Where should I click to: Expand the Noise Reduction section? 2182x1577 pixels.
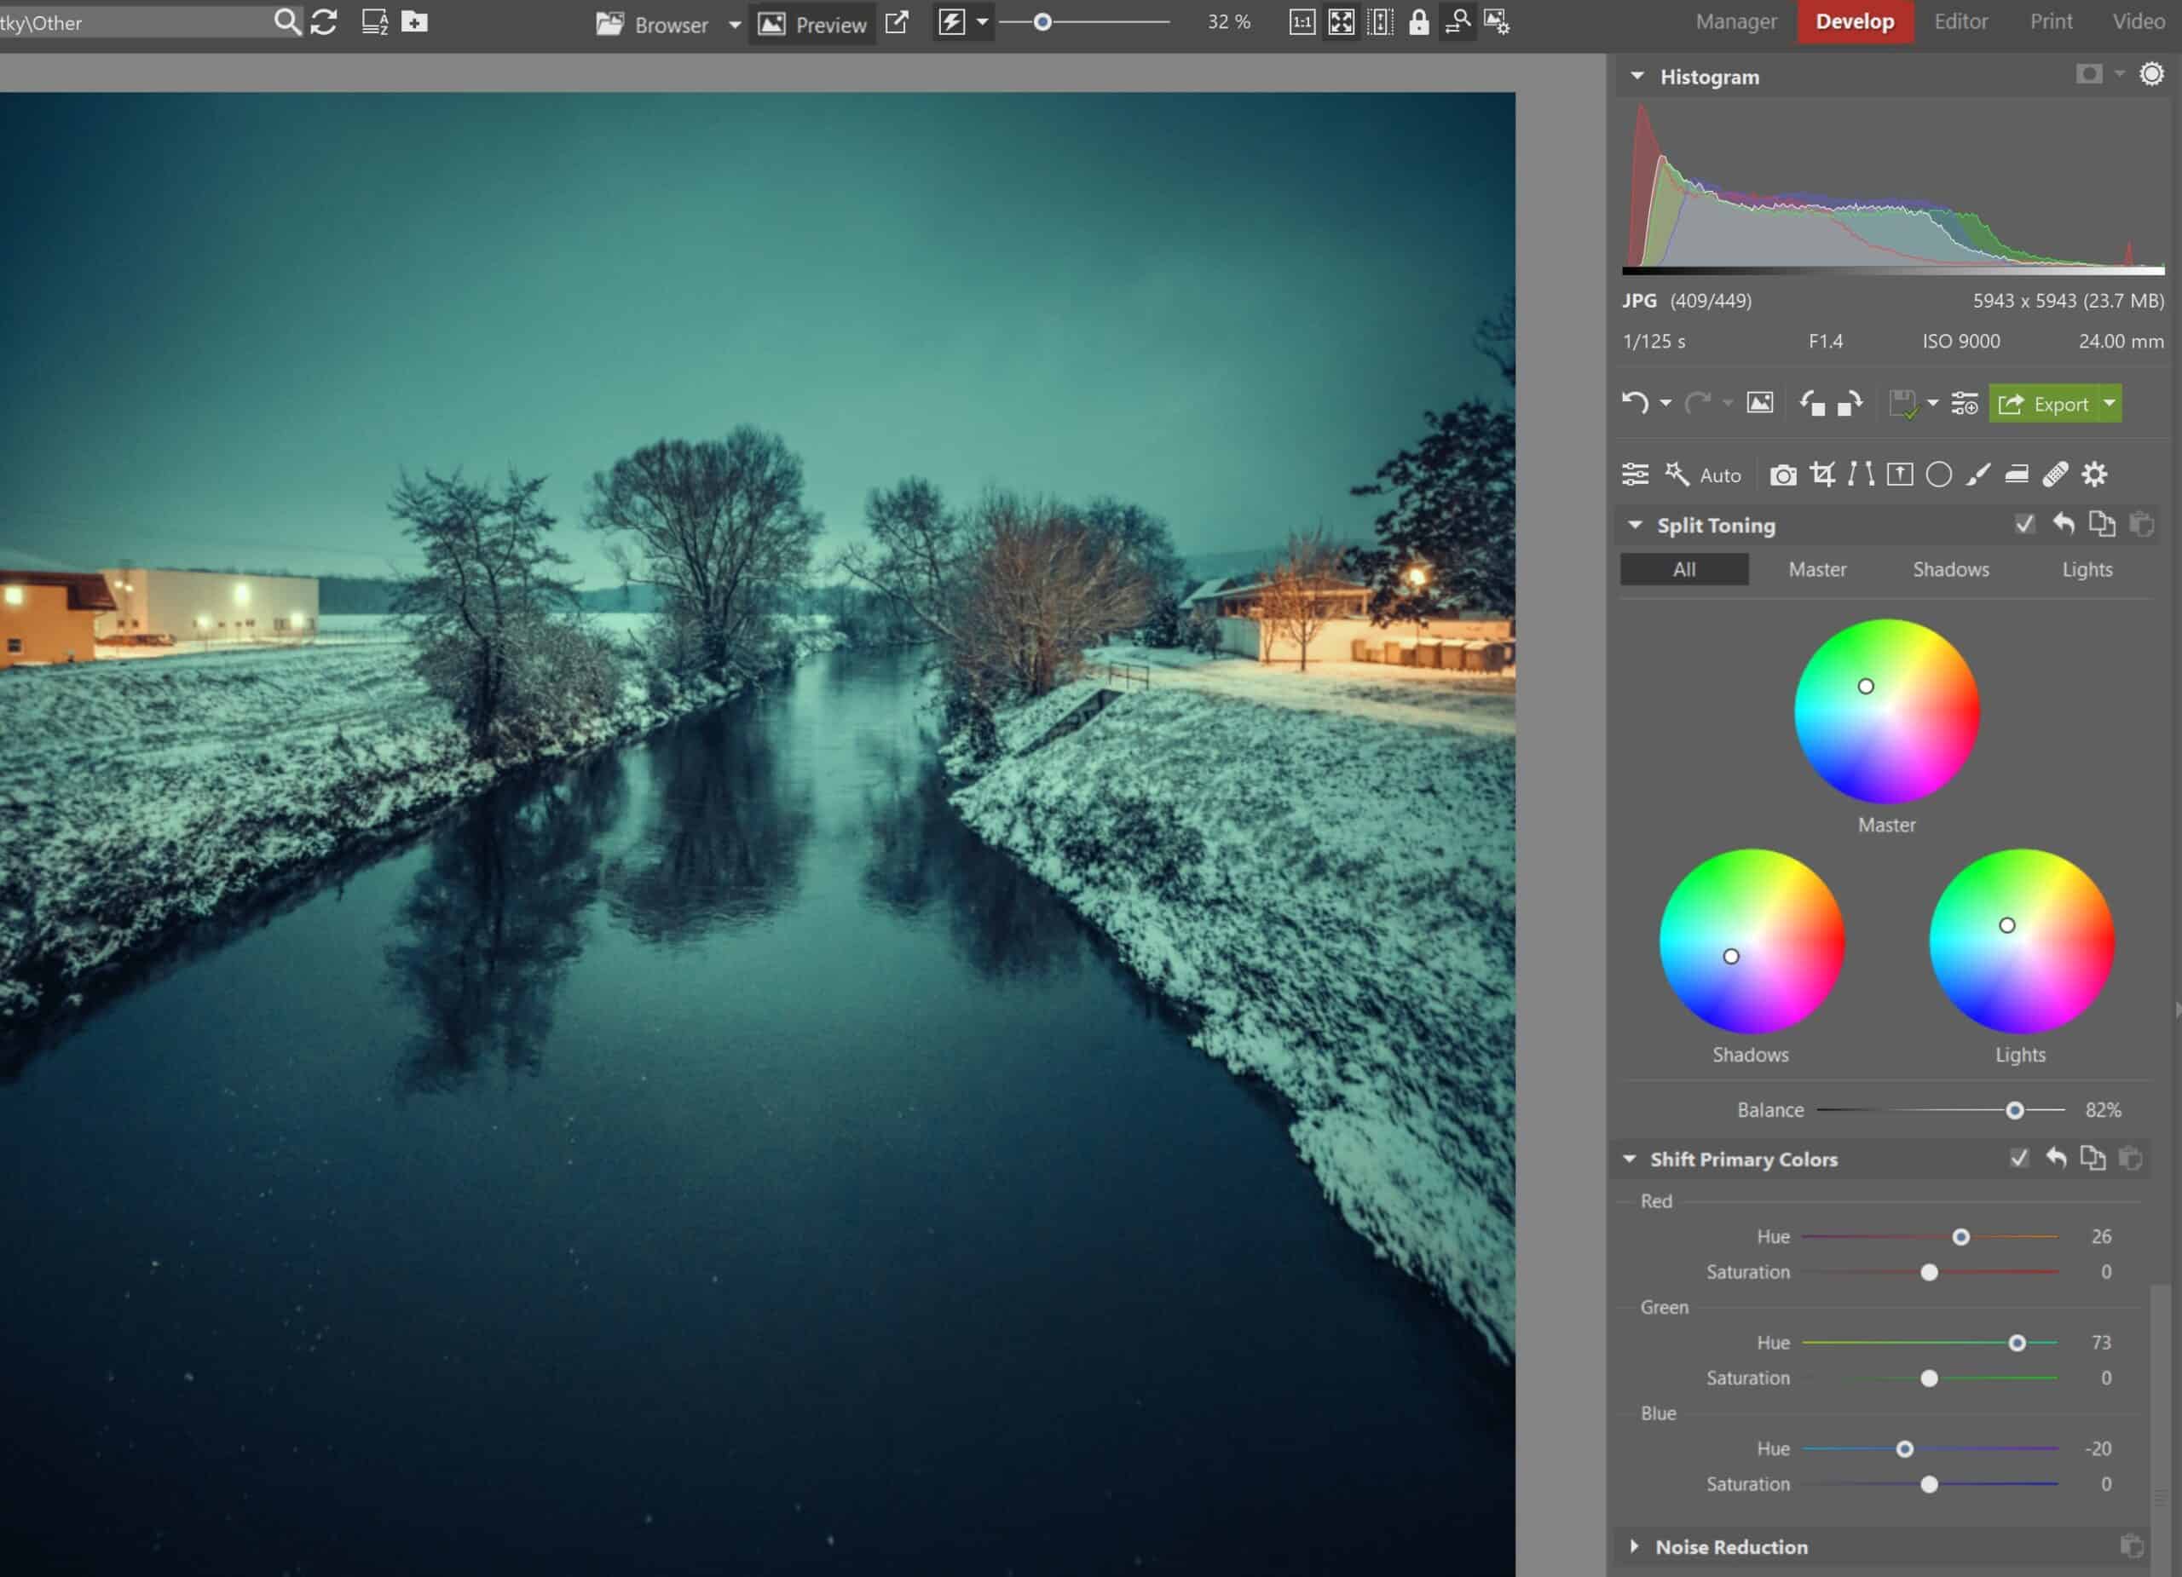pyautogui.click(x=1634, y=1546)
